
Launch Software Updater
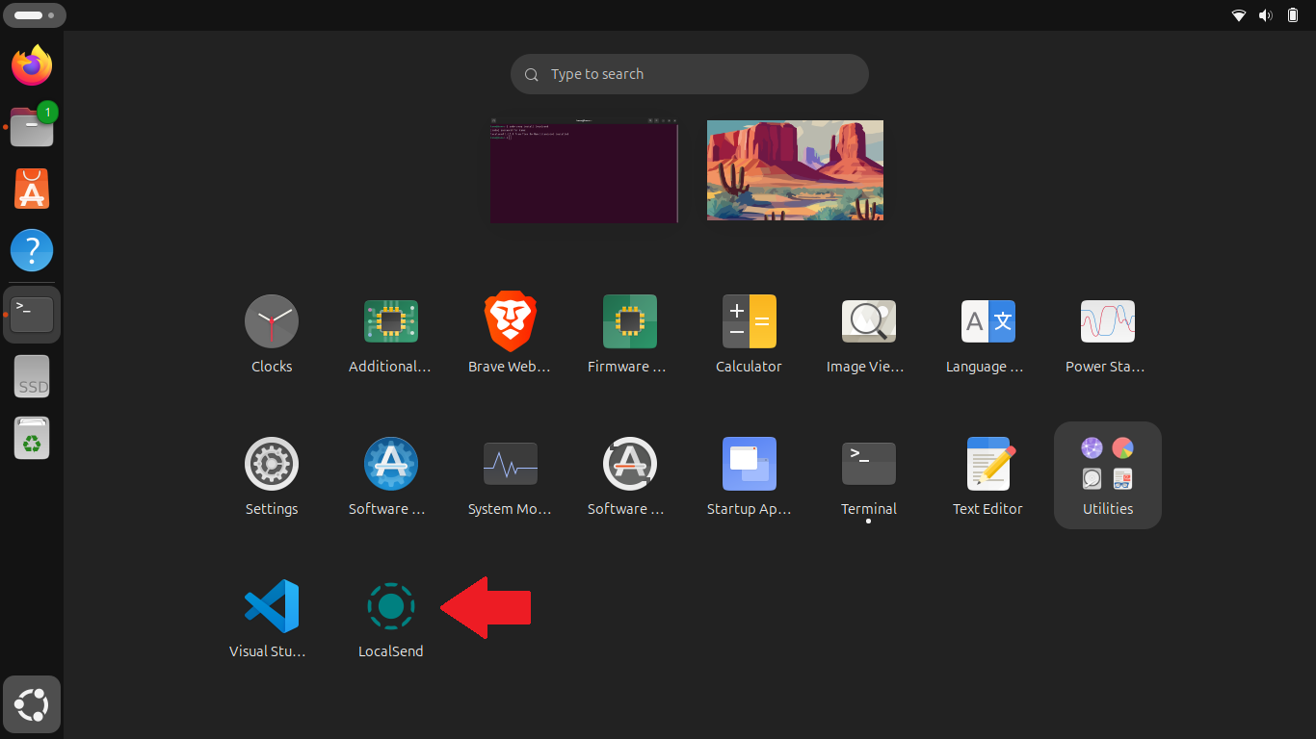629,463
